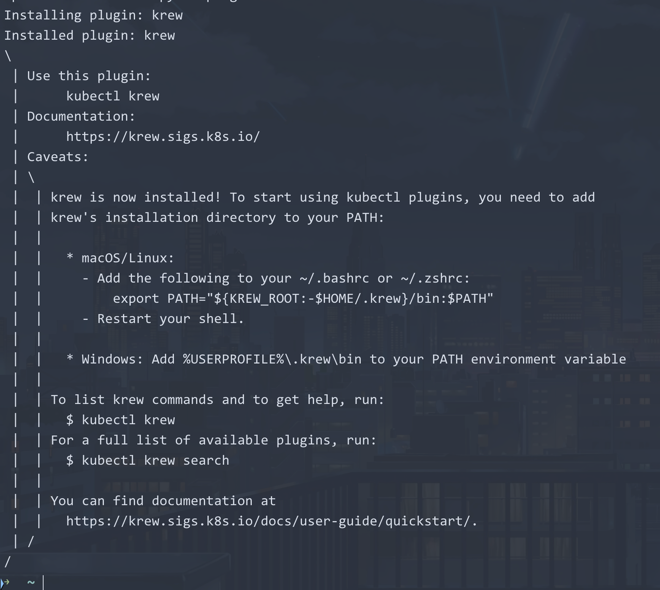This screenshot has height=590, width=660.
Task: Click the prompt arrow symbol at bottom
Action: [x=6, y=582]
